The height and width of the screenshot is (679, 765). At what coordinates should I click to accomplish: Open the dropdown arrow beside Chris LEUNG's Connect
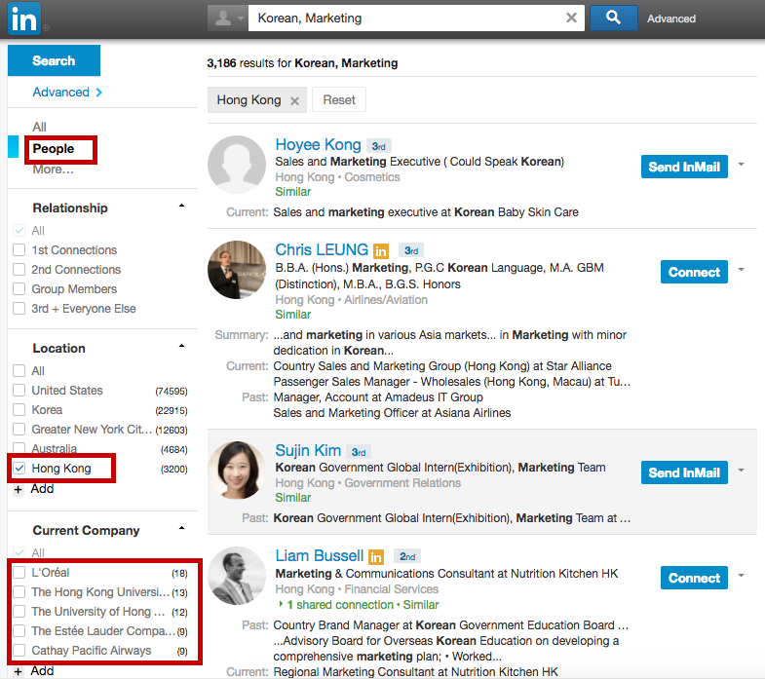click(x=741, y=270)
